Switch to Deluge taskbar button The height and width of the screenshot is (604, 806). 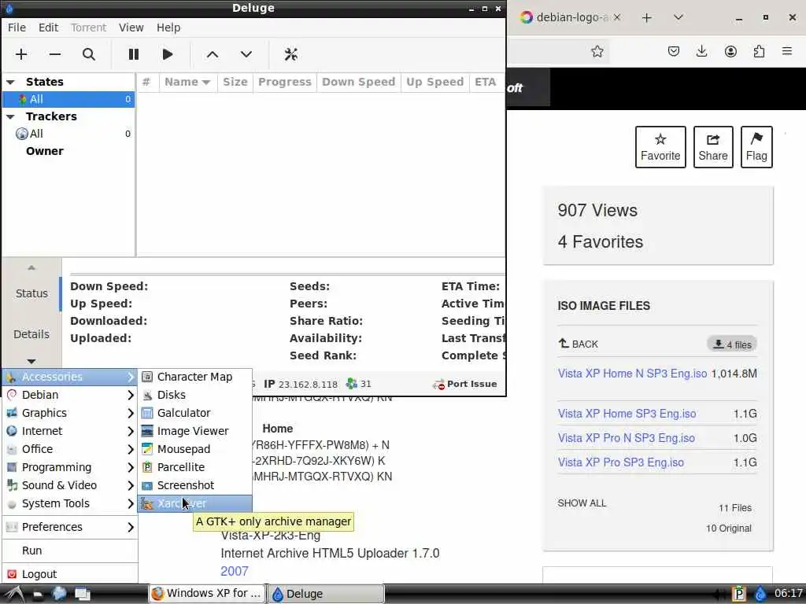[x=326, y=594]
